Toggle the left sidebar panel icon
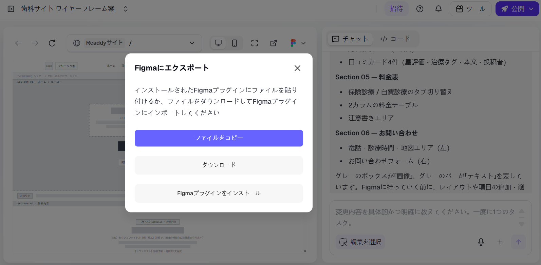This screenshot has height=265, width=541. click(x=11, y=9)
